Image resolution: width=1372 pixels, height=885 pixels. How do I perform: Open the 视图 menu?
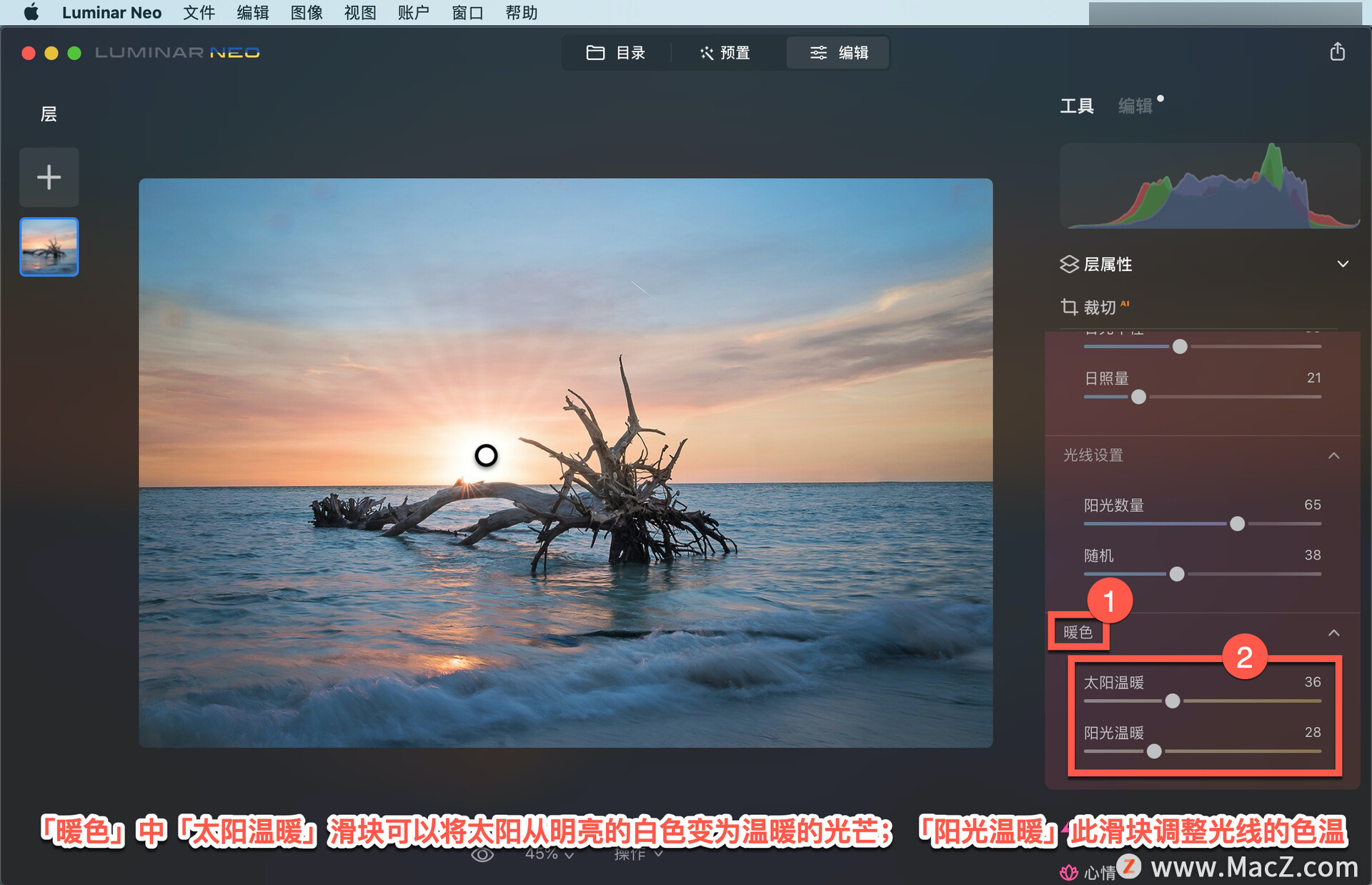(x=360, y=12)
